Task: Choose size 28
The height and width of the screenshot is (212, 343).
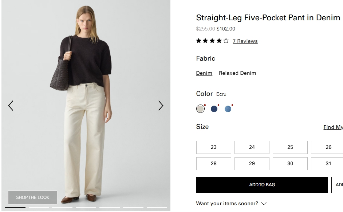Action: (213, 163)
